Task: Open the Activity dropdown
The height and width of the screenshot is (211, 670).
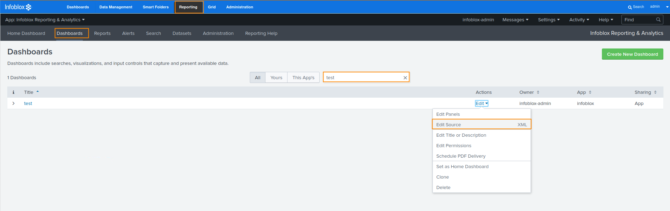Action: click(x=579, y=20)
